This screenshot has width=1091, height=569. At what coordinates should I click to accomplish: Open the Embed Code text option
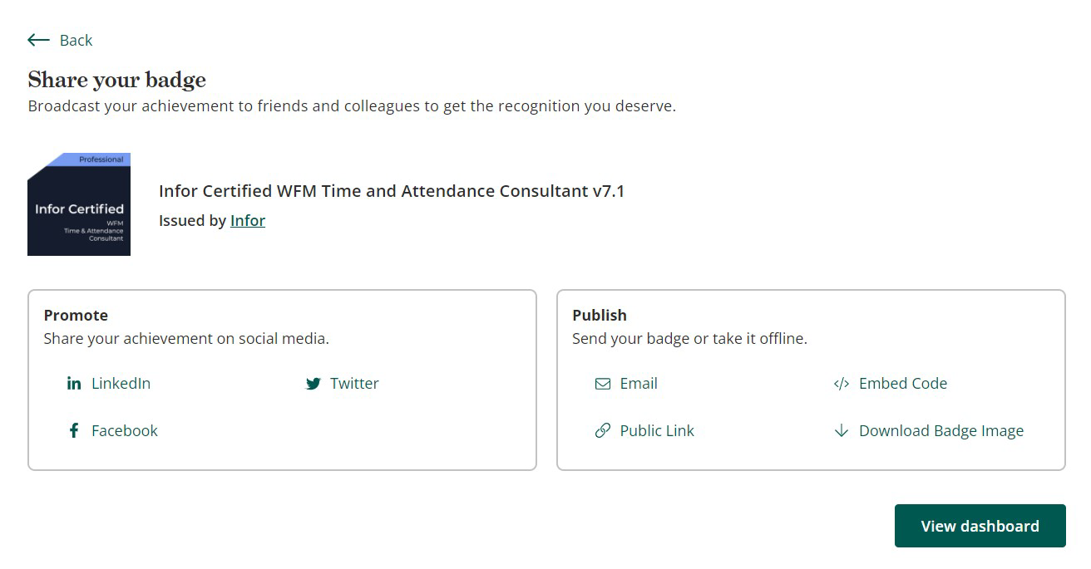[903, 383]
